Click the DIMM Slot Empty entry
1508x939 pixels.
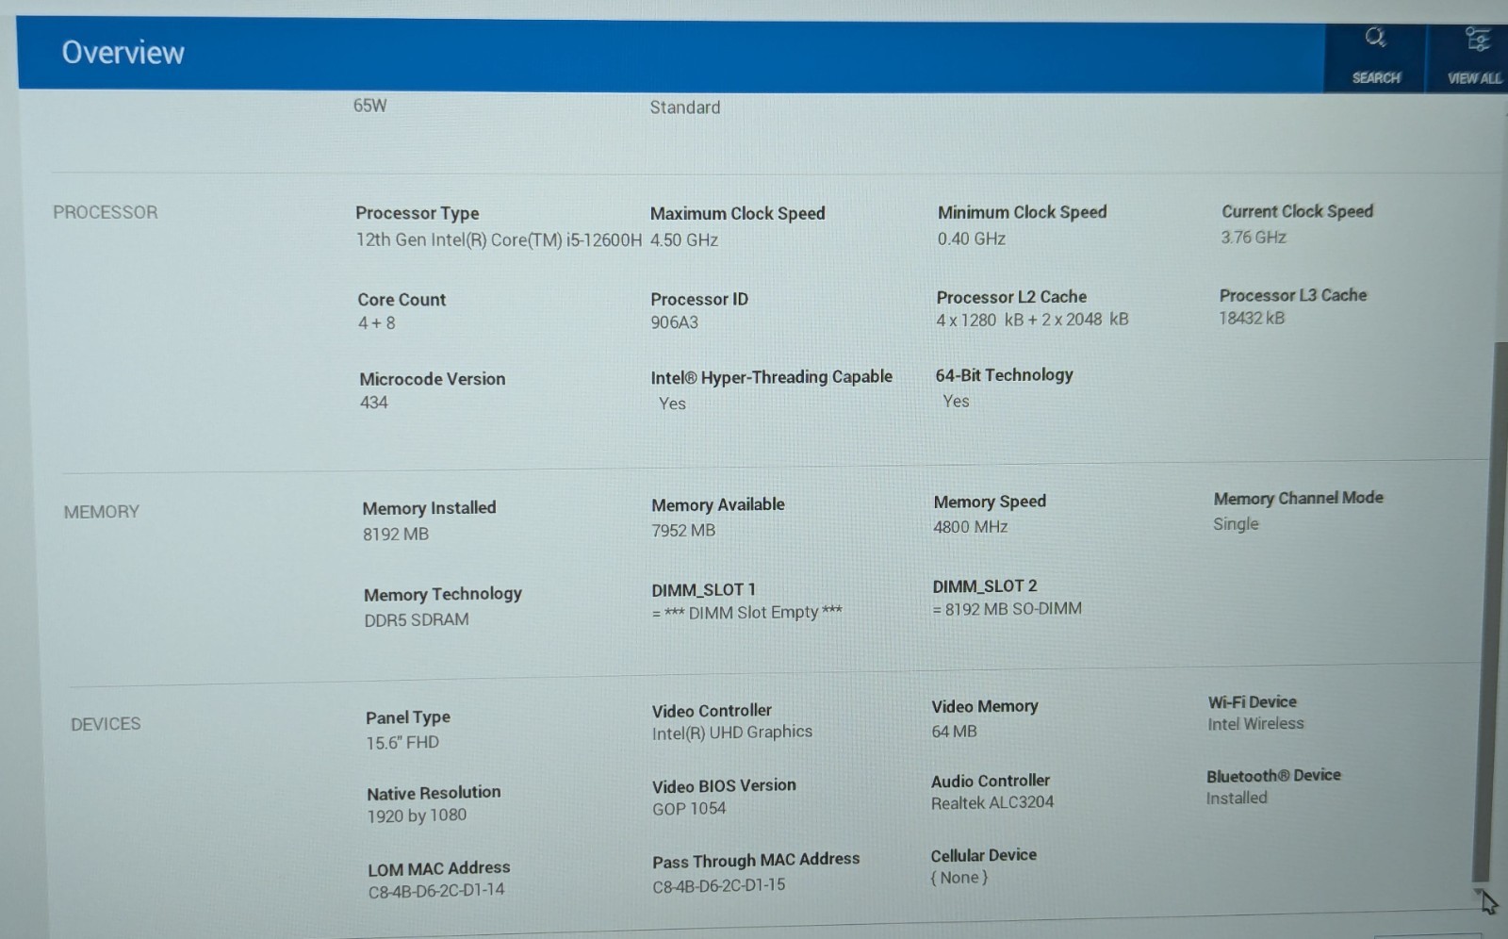pos(746,612)
